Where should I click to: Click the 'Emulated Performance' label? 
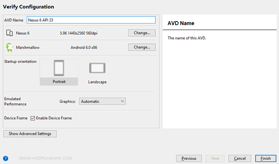tap(15, 102)
